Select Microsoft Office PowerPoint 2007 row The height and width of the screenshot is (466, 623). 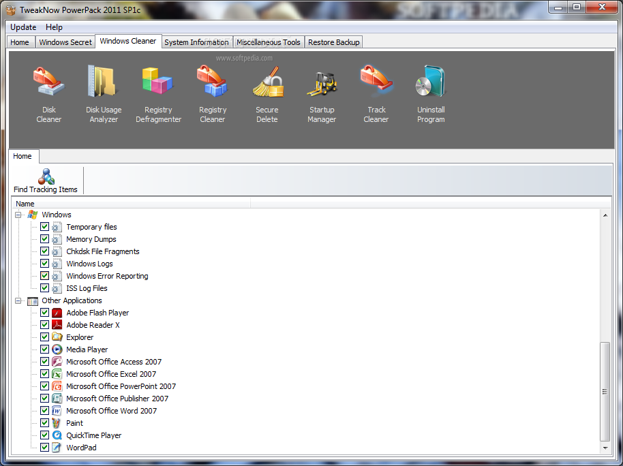click(x=121, y=386)
